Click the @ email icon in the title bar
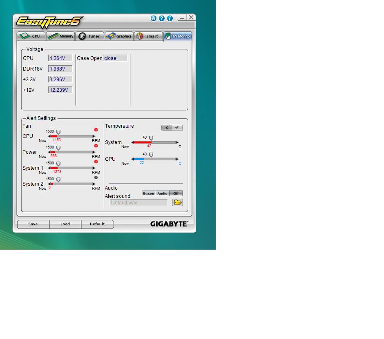384x339 pixels. pyautogui.click(x=153, y=18)
